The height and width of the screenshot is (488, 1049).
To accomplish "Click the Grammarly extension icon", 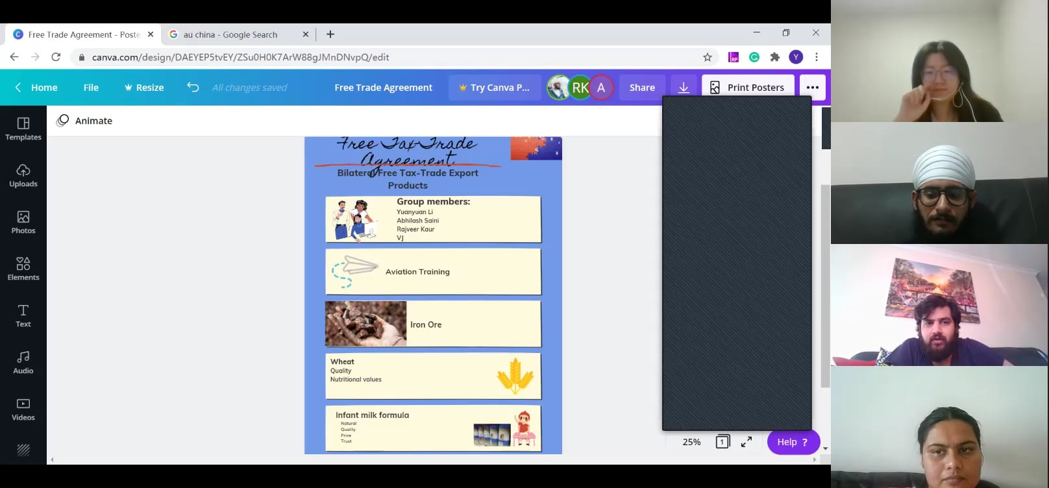I will 754,57.
